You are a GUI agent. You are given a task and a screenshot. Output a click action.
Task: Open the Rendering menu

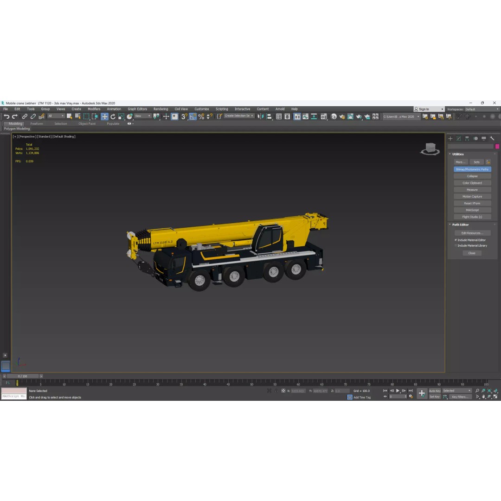(x=161, y=109)
